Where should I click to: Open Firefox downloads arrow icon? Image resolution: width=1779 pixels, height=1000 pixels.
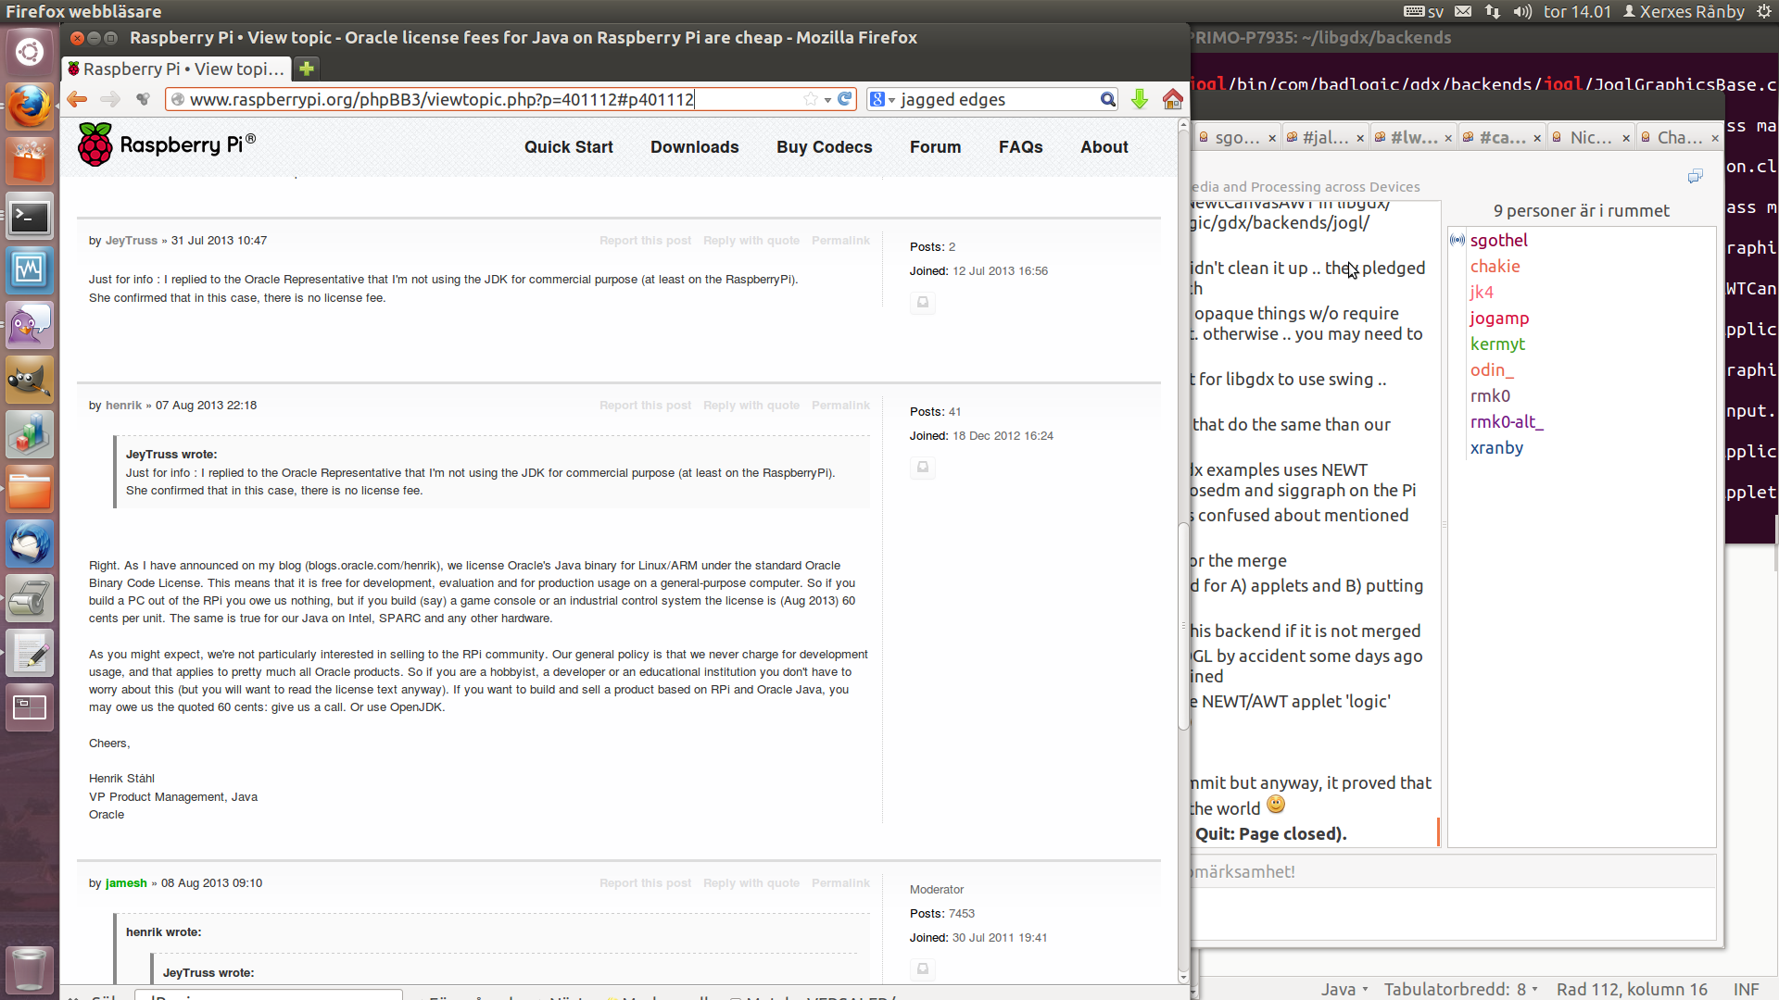point(1140,99)
